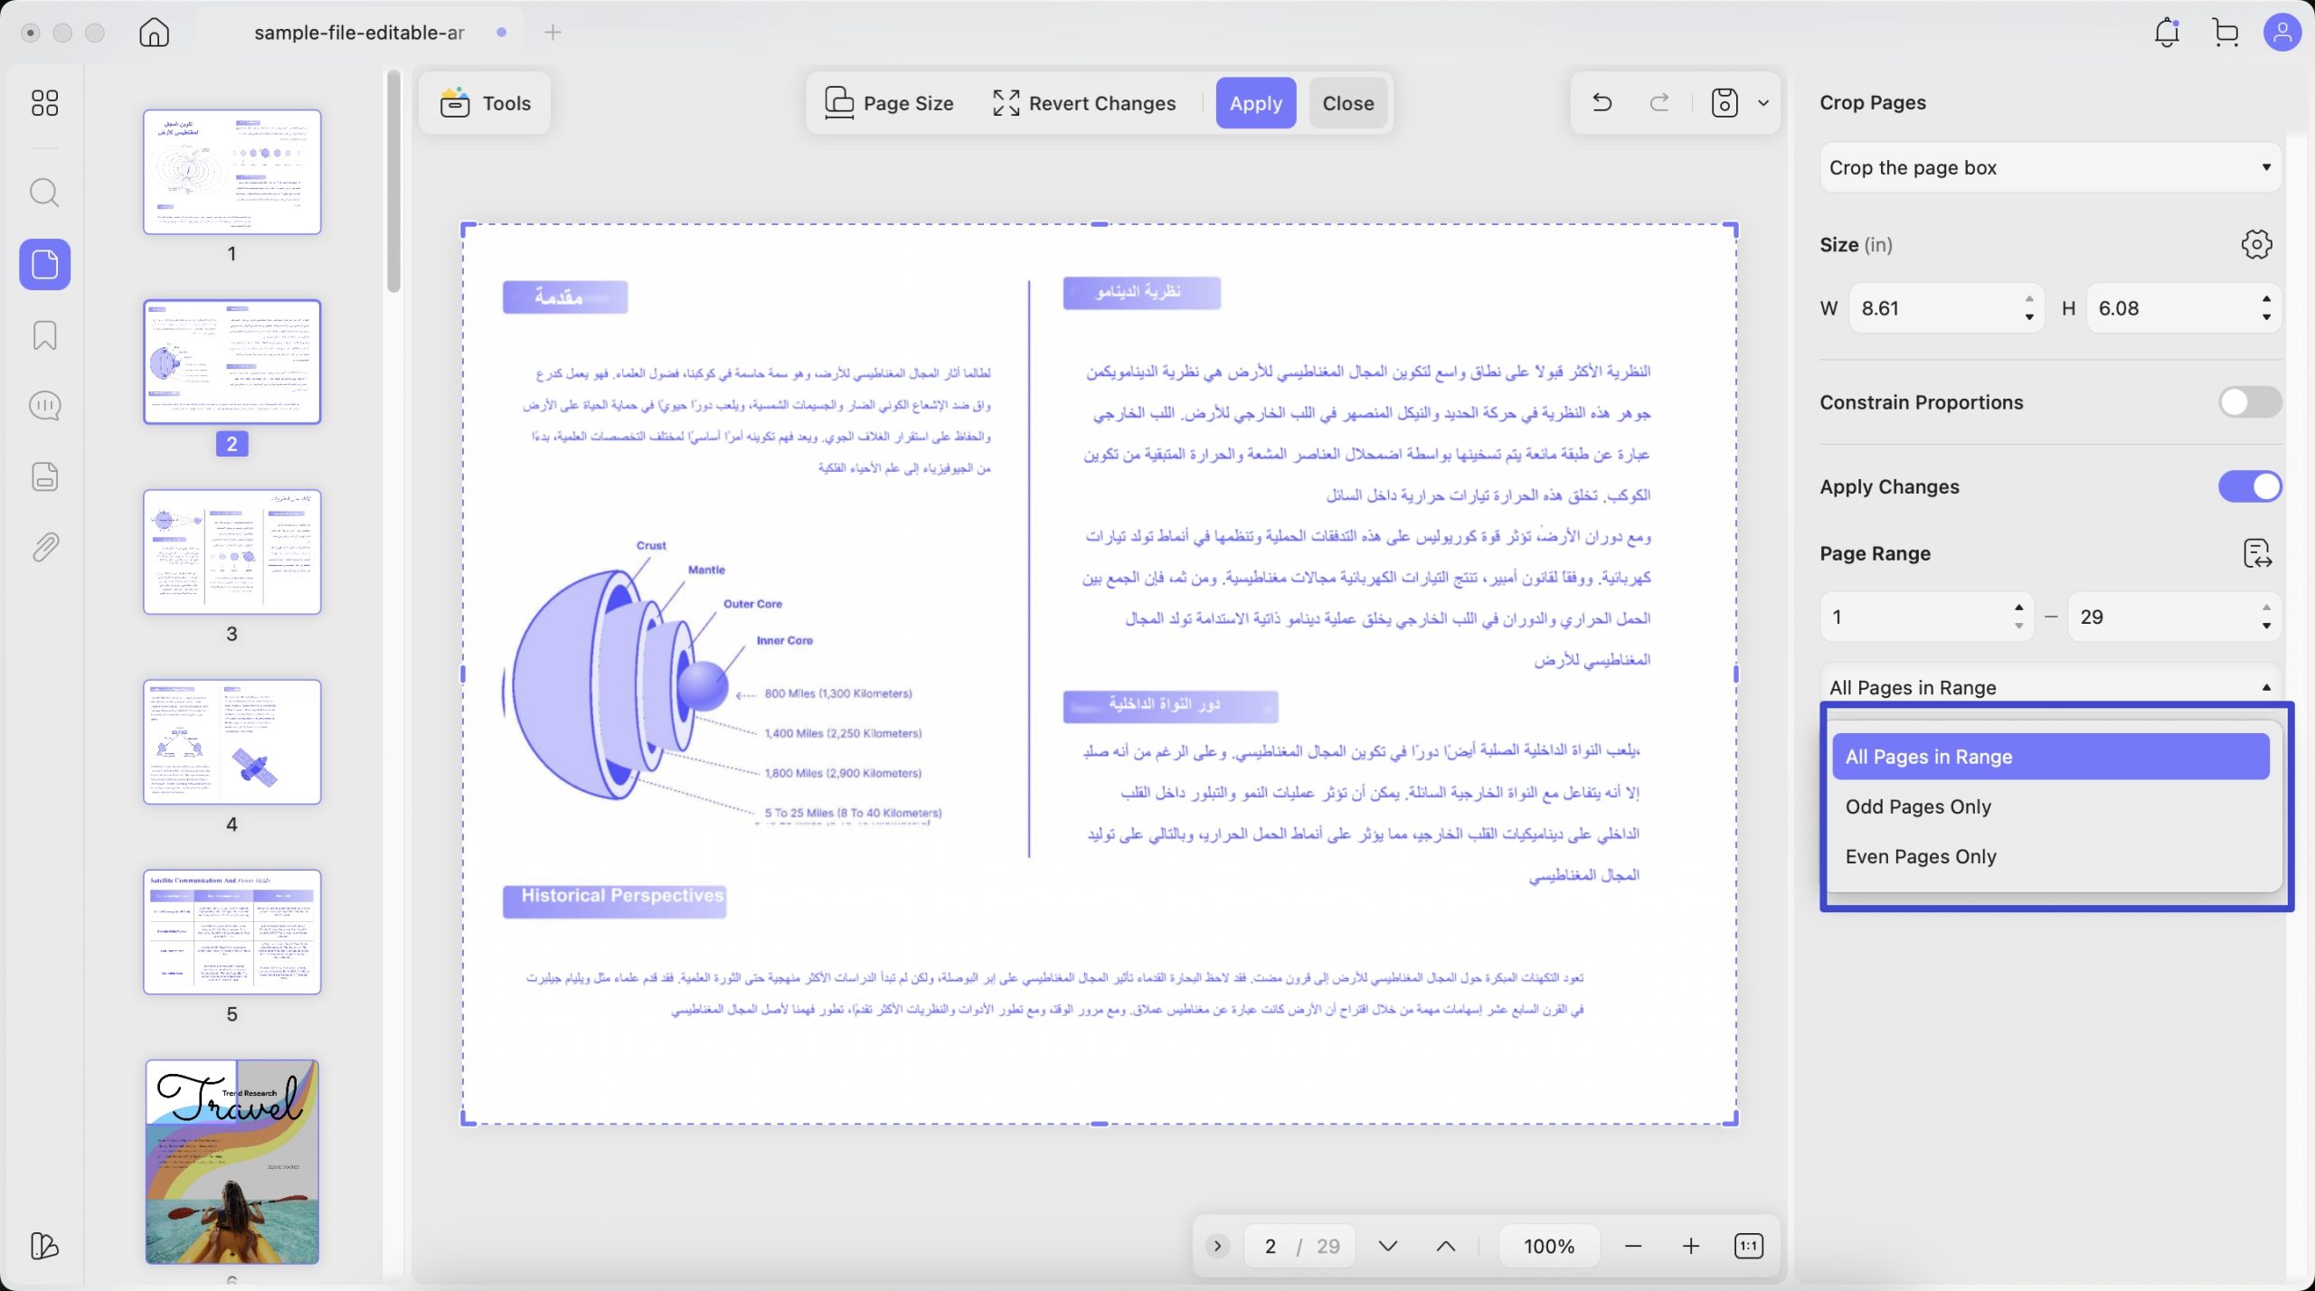Decrease height value with down stepper
Viewport: 2315px width, 1291px height.
coord(2266,316)
